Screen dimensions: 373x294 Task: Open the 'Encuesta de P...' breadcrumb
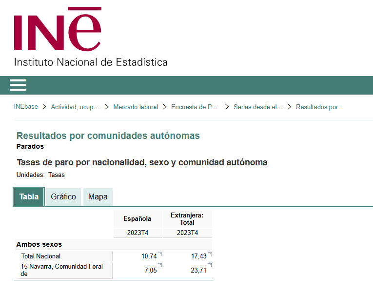(195, 107)
